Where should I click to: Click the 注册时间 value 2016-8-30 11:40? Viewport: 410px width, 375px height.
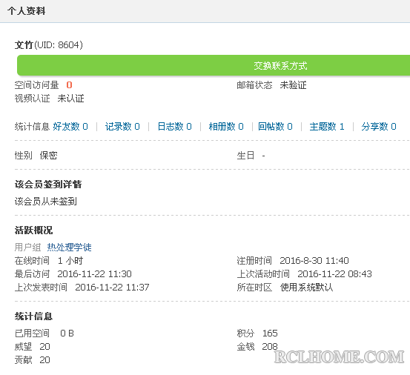click(314, 261)
